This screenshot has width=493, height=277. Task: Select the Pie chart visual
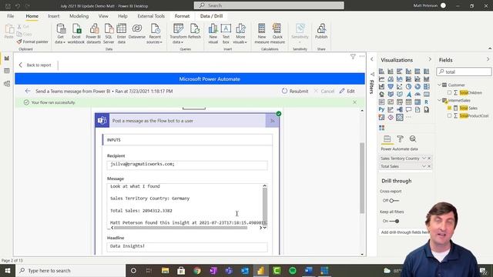(408, 86)
